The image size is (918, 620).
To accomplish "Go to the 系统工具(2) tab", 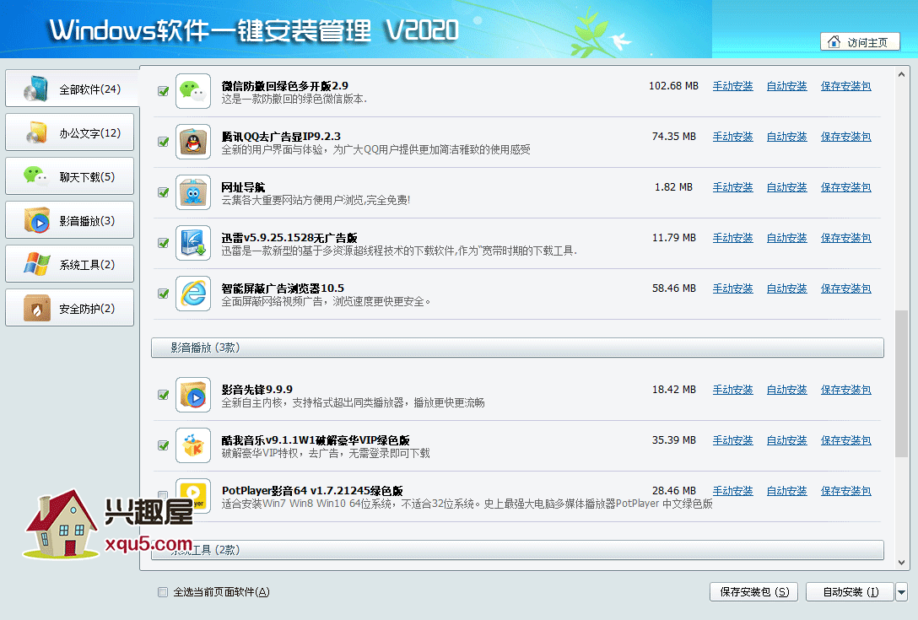I will click(x=70, y=264).
